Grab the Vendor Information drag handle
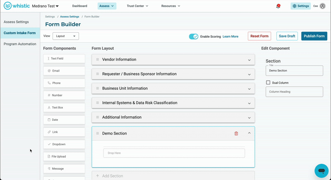Screen dimensions: 331x180 click(x=98, y=60)
